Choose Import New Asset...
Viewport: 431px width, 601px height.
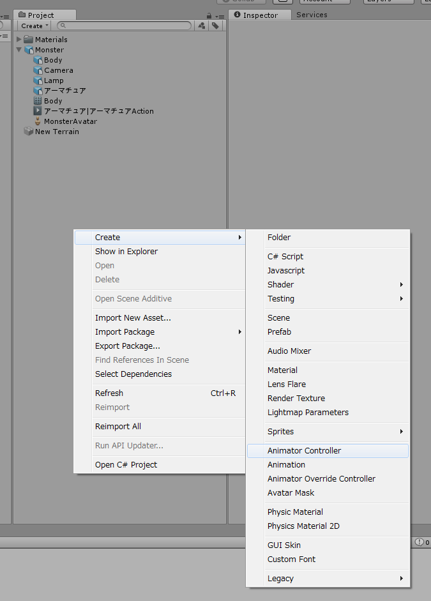click(160, 318)
